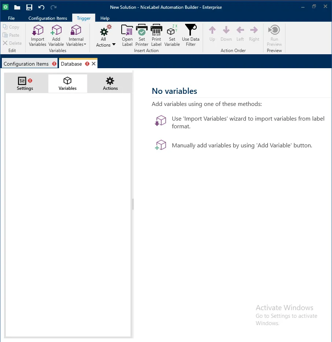Viewport: 332px width, 342px height.
Task: Open the All Actions dropdown
Action: click(x=104, y=35)
